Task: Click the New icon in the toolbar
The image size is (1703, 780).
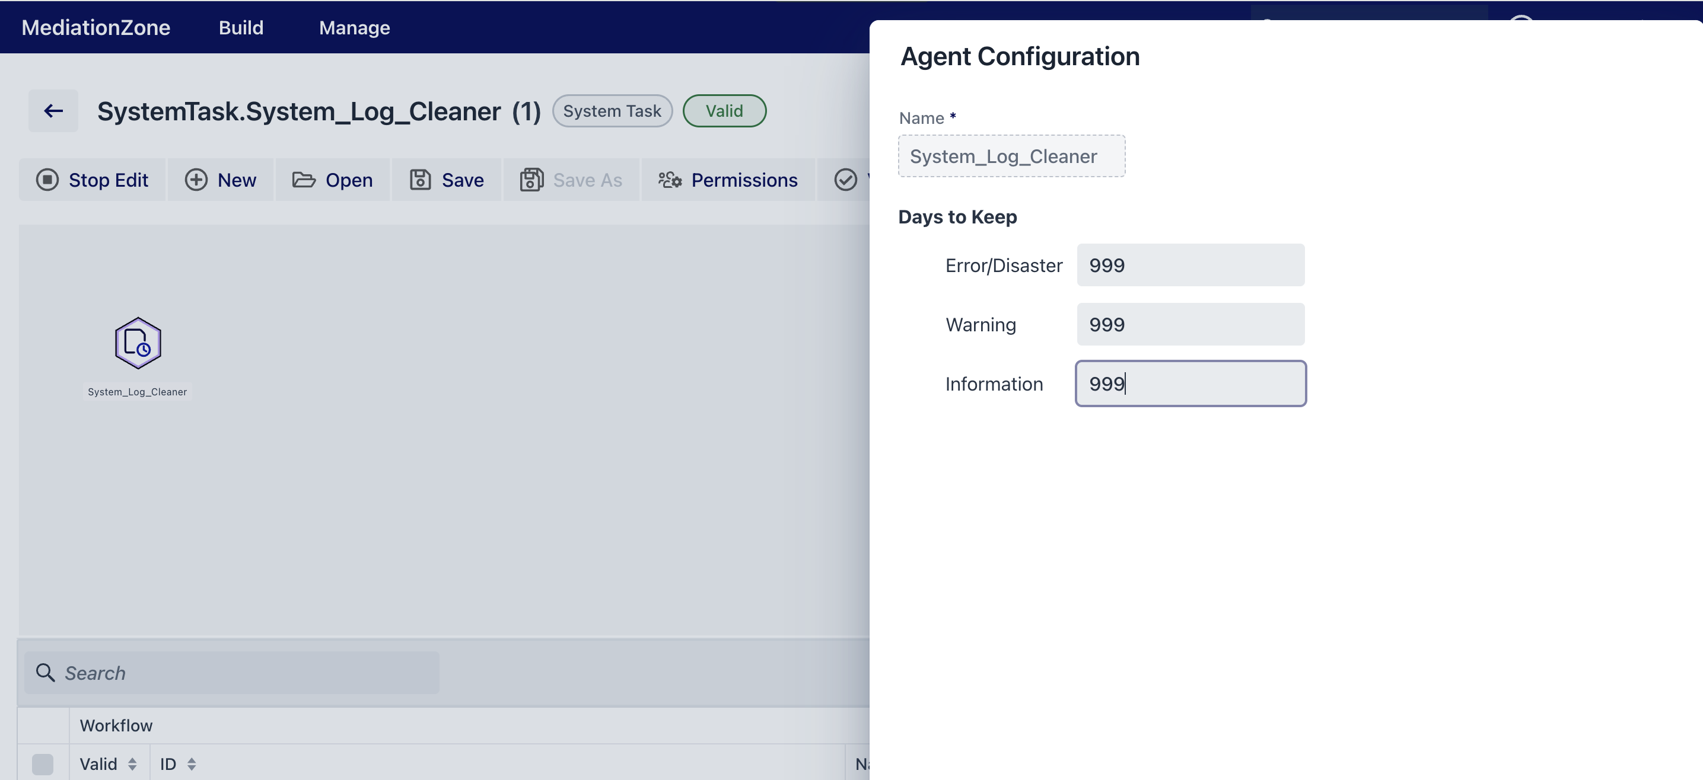Action: [x=196, y=180]
